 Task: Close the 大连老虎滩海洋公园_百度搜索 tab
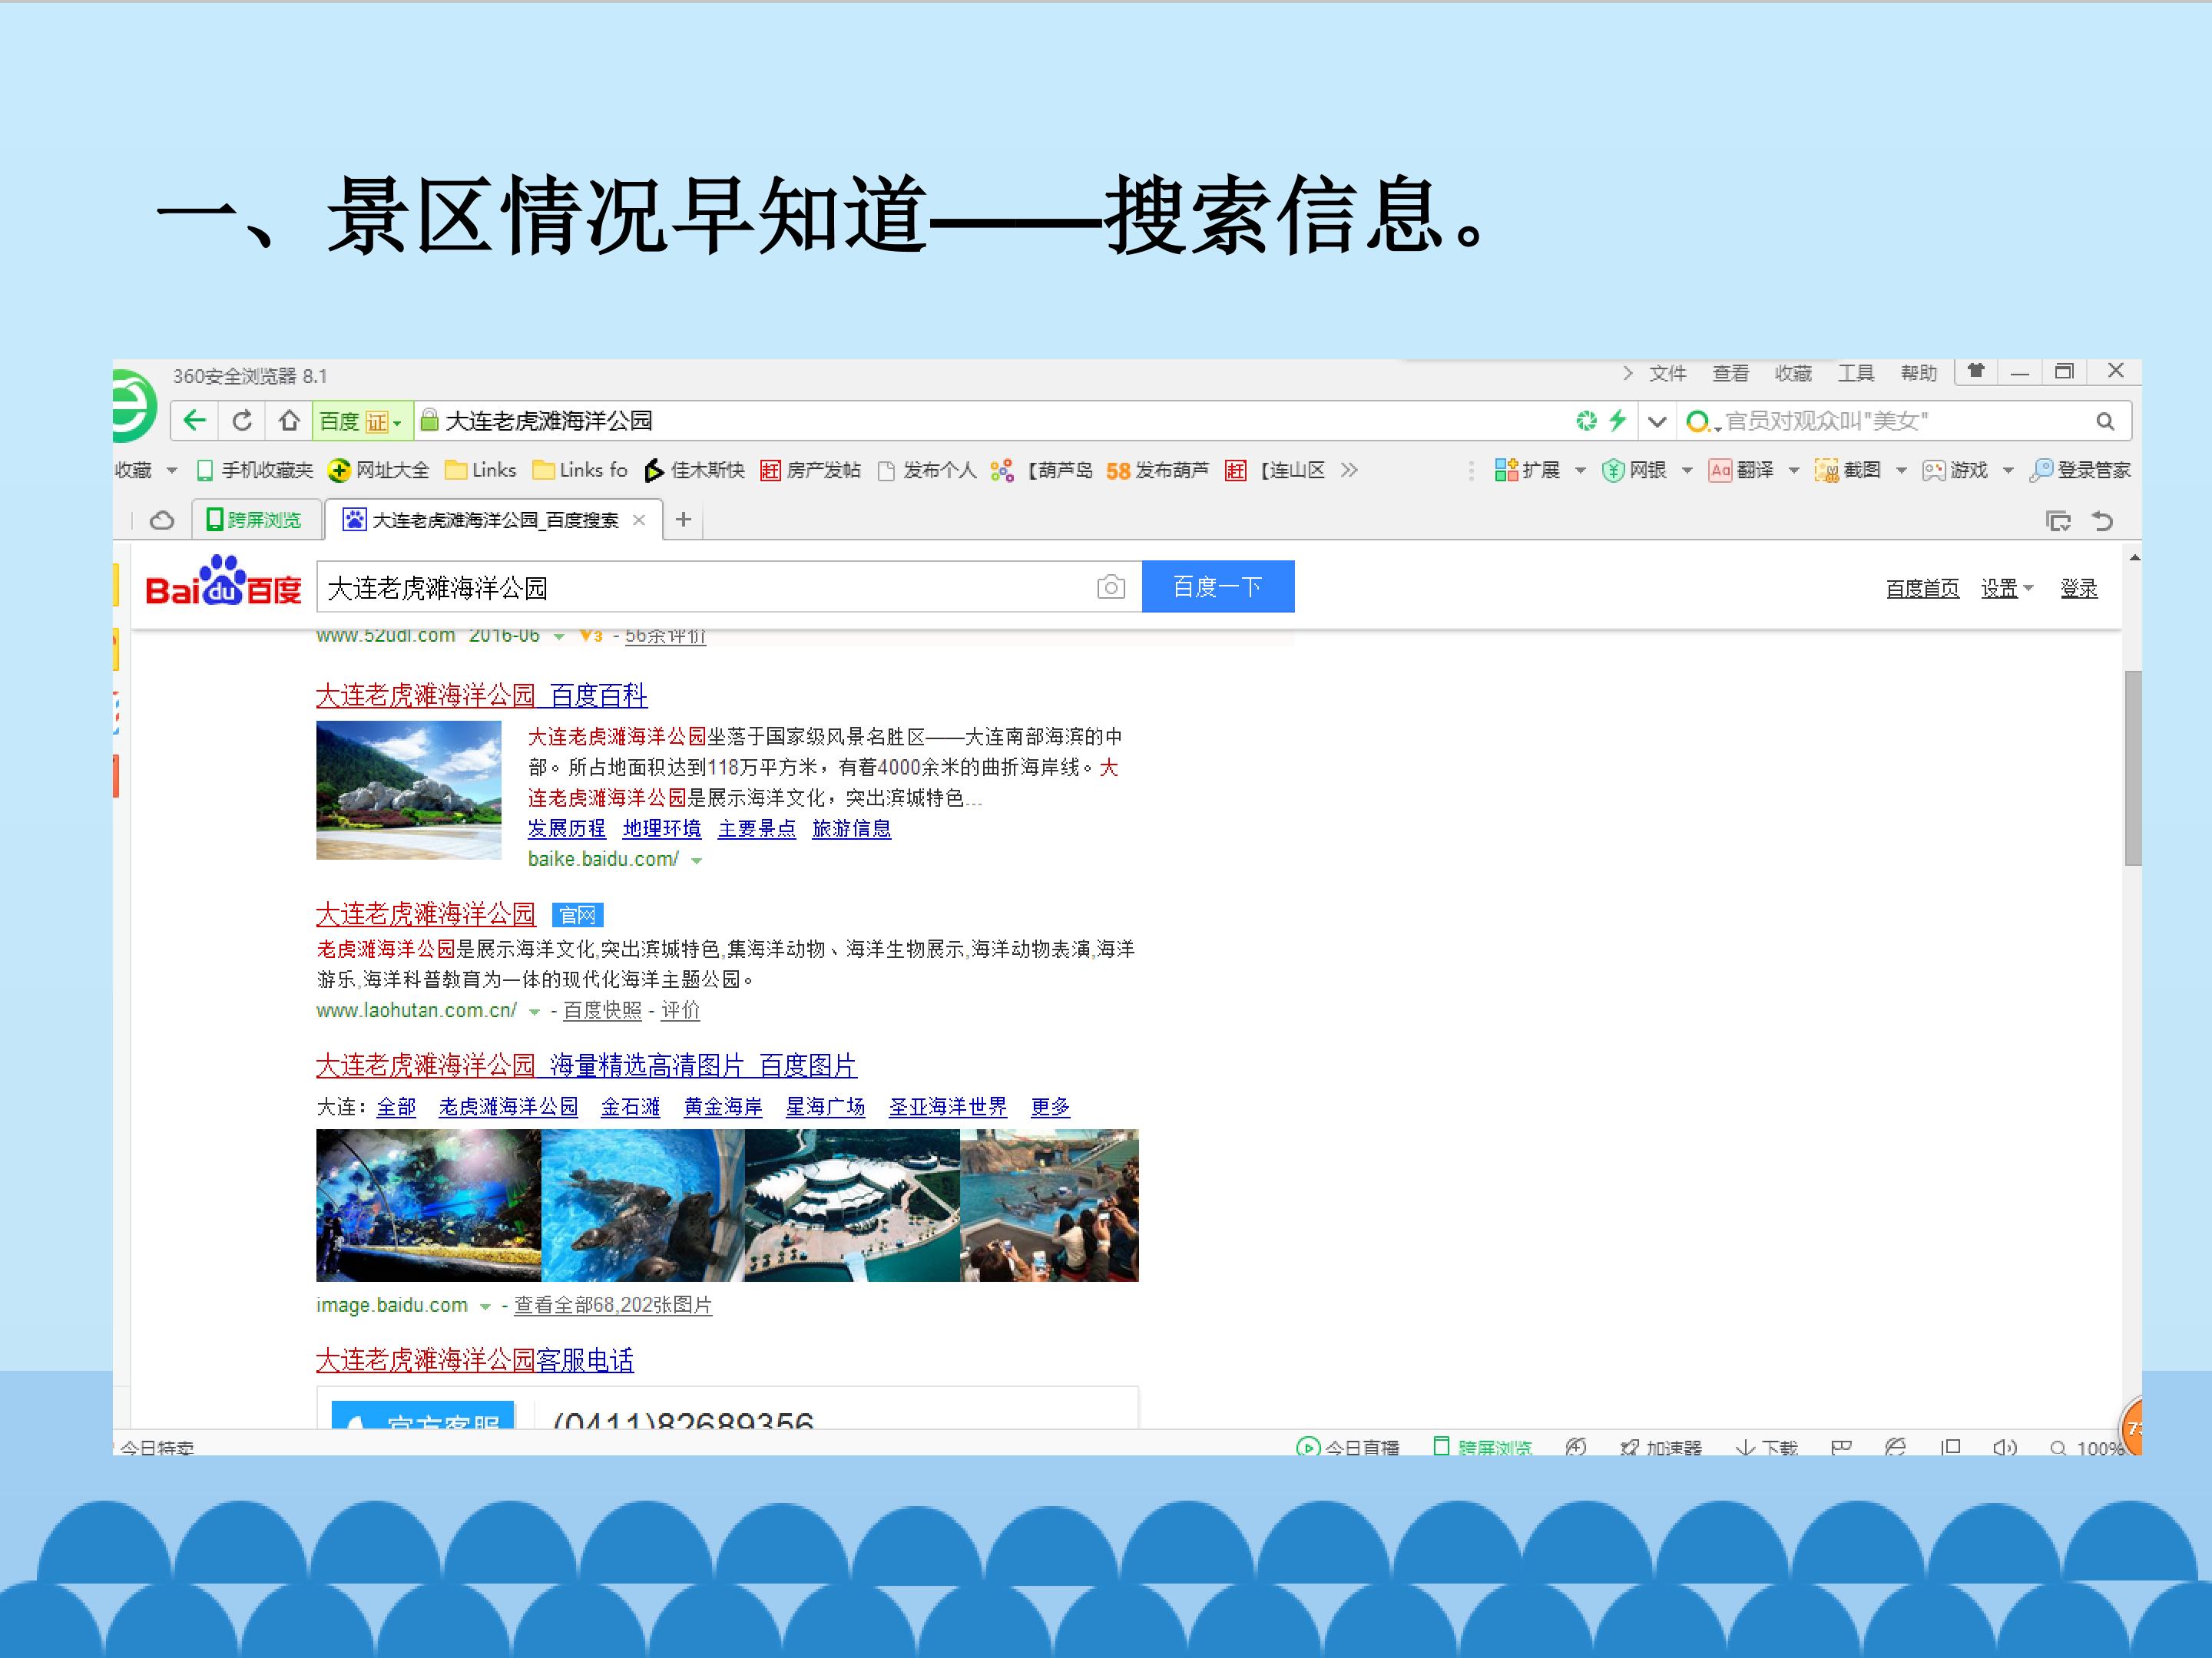click(x=639, y=520)
